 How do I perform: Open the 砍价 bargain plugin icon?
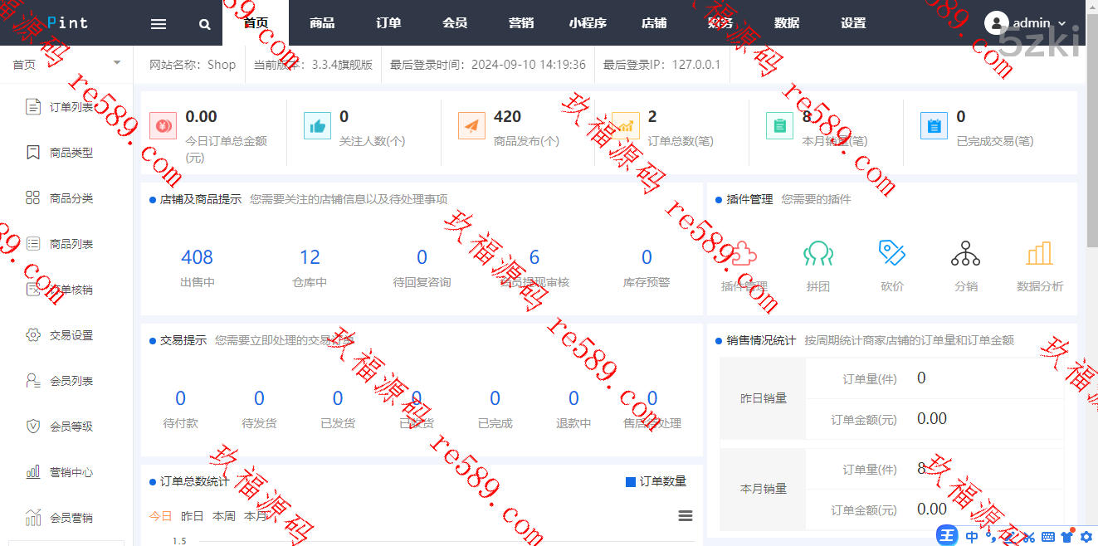point(892,254)
